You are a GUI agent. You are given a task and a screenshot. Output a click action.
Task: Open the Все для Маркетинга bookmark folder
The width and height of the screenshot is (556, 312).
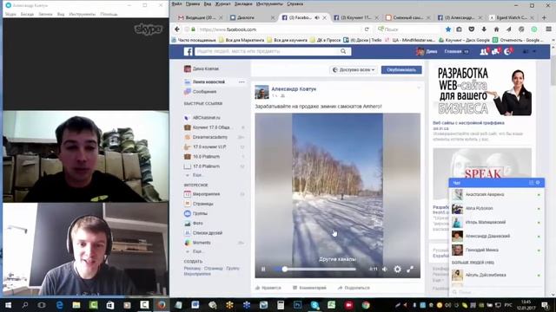242,40
